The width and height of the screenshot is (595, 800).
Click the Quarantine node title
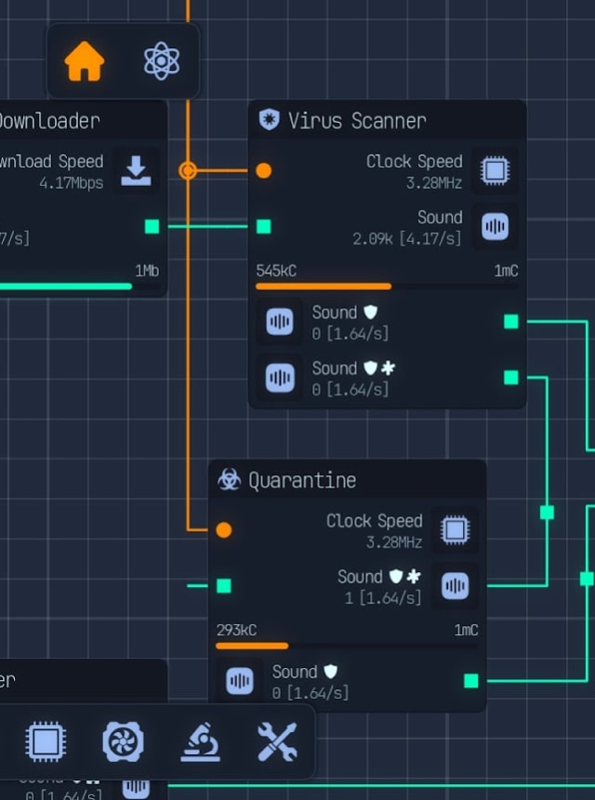tap(301, 481)
